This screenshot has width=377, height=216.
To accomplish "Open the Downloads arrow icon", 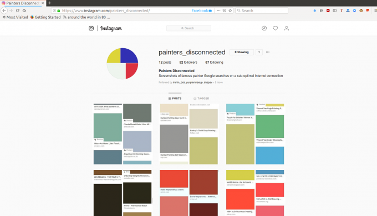I will tap(315, 11).
